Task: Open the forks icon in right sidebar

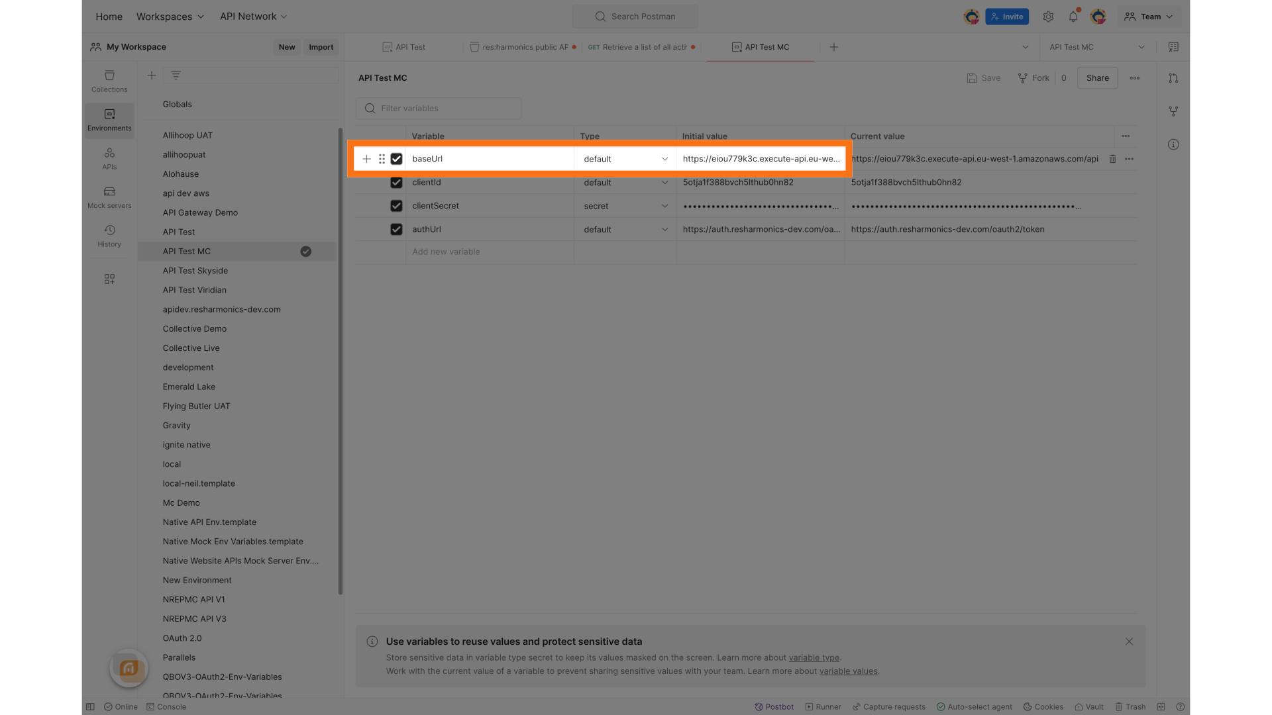Action: point(1173,111)
